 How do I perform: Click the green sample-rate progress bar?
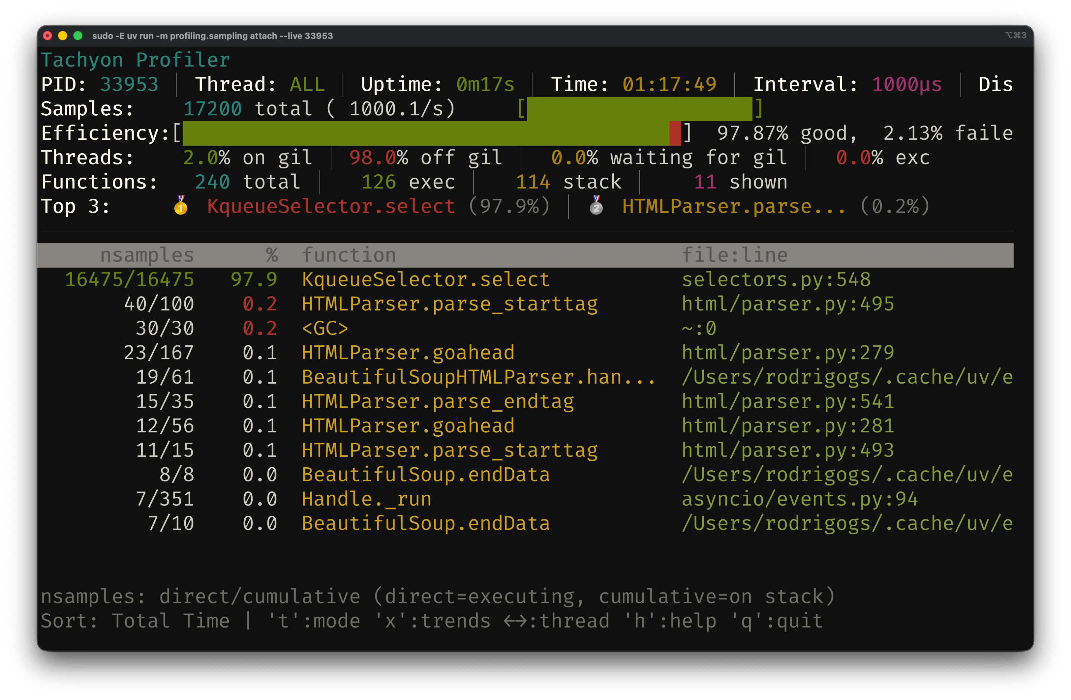639,109
